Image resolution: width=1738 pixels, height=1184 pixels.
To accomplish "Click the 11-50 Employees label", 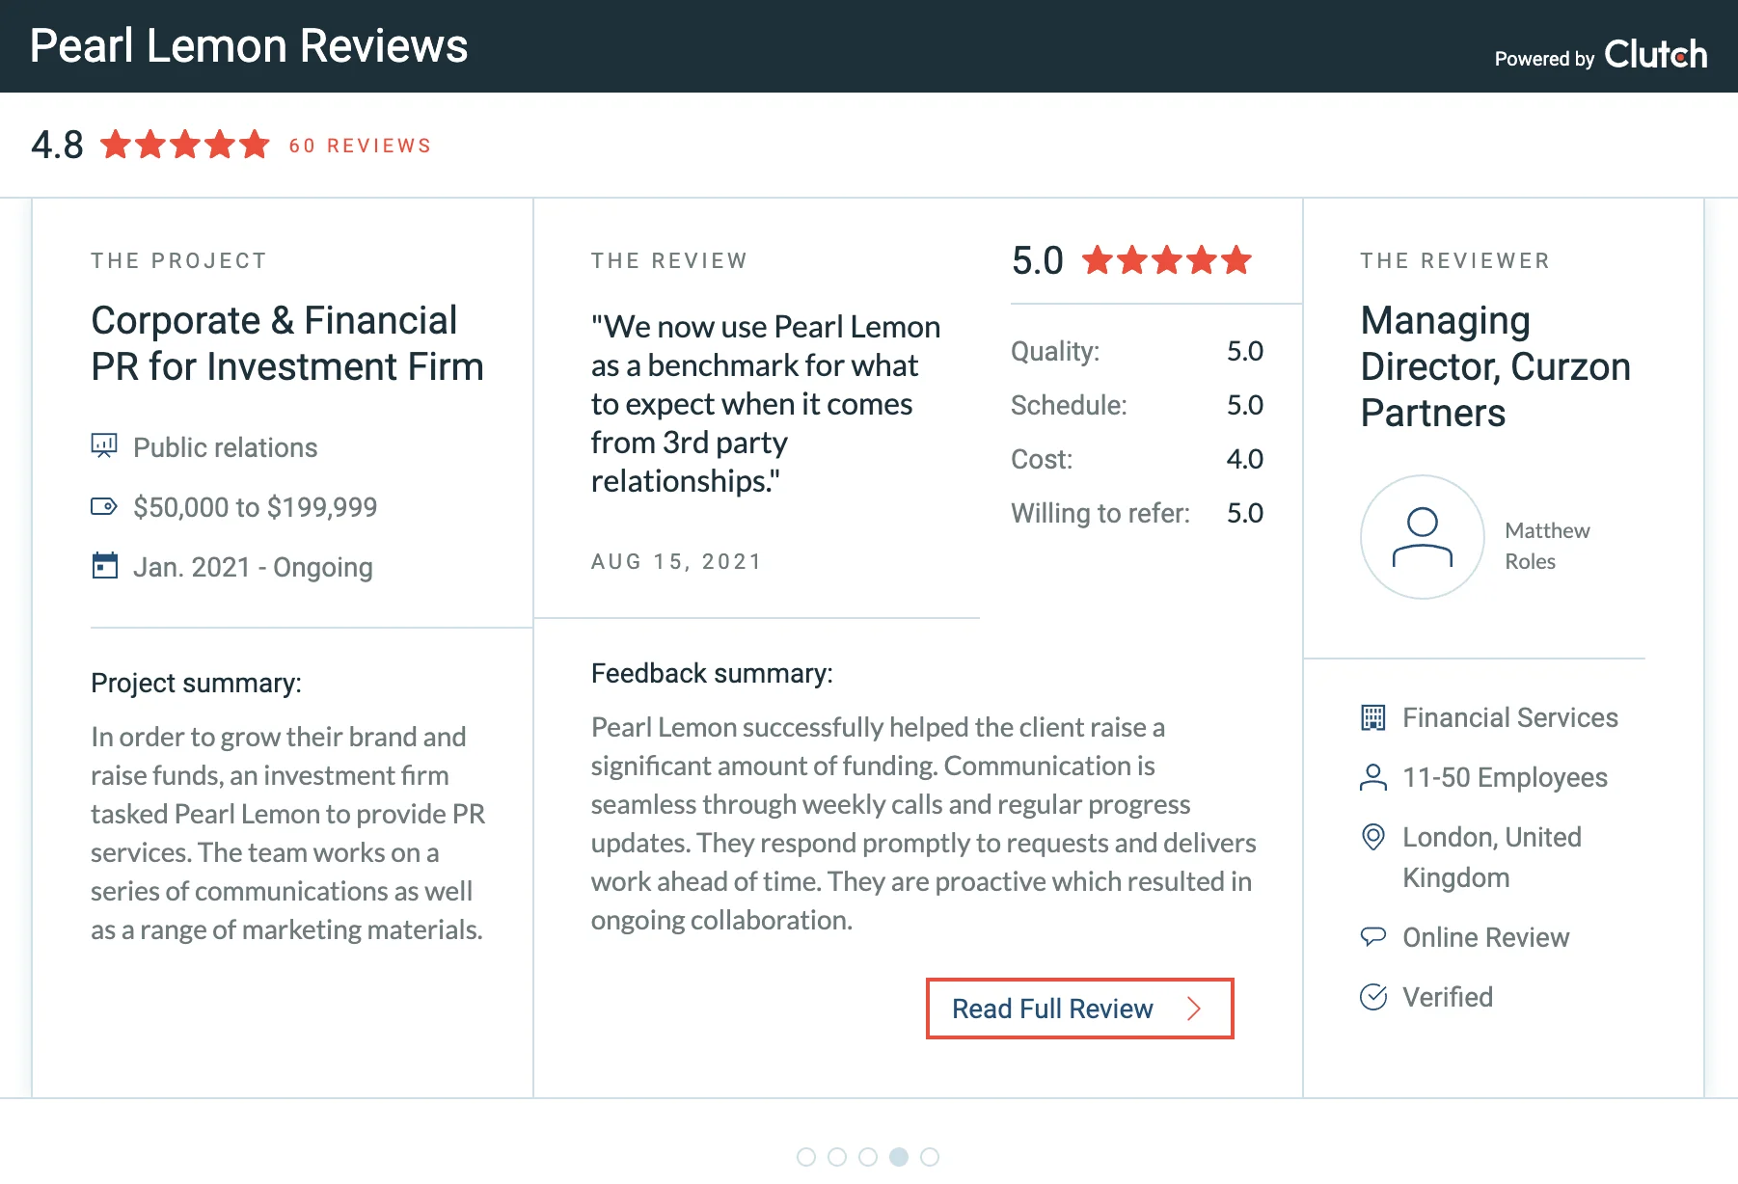I will click(1505, 777).
